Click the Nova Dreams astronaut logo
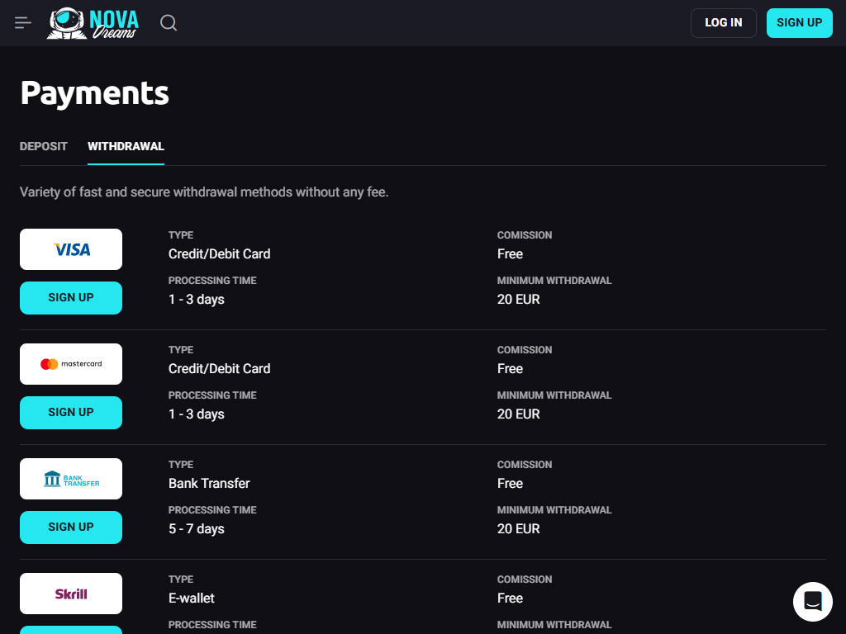The image size is (846, 634). click(93, 23)
